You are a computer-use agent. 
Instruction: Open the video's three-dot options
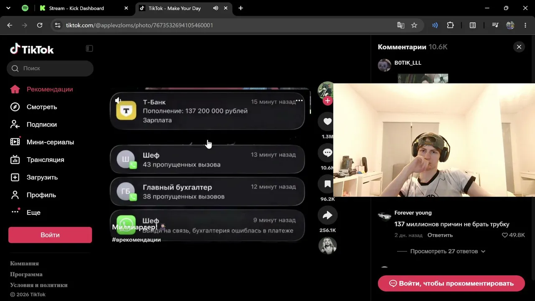299,101
